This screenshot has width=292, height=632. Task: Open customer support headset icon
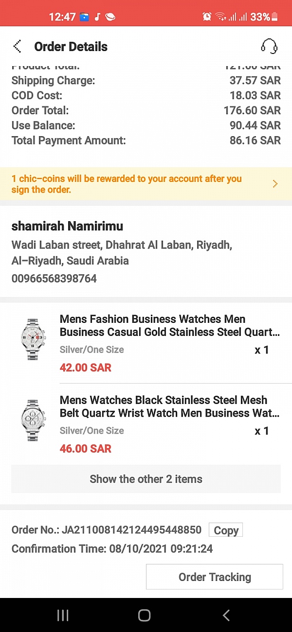tap(269, 47)
